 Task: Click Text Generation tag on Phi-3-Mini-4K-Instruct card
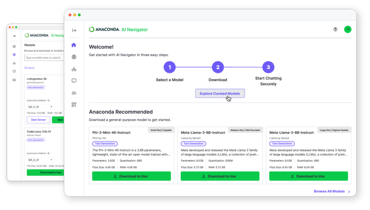pos(105,143)
